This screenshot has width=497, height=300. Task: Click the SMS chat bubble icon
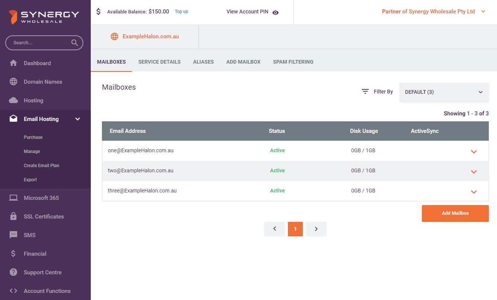[13, 235]
